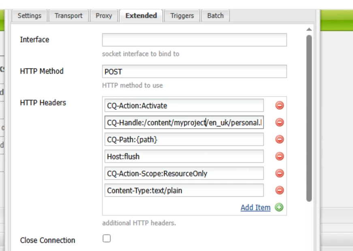Remove the CQ-Action:Activate header row
This screenshot has height=251, width=353.
point(280,105)
